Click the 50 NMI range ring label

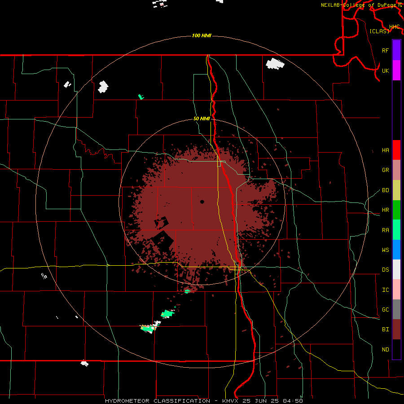(202, 119)
